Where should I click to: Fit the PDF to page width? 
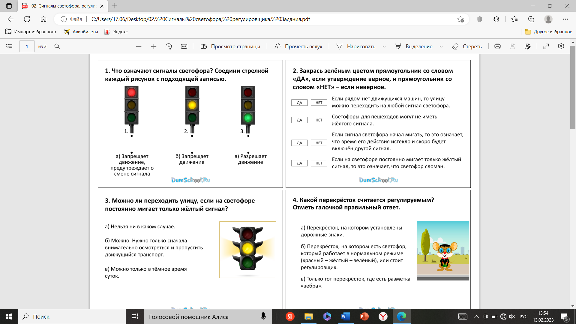pyautogui.click(x=184, y=46)
